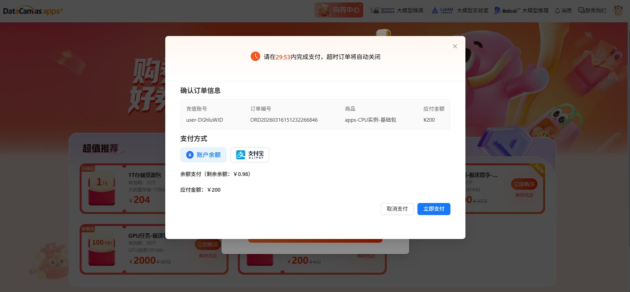Click the orange countdown clock icon
The width and height of the screenshot is (630, 292).
[x=255, y=56]
